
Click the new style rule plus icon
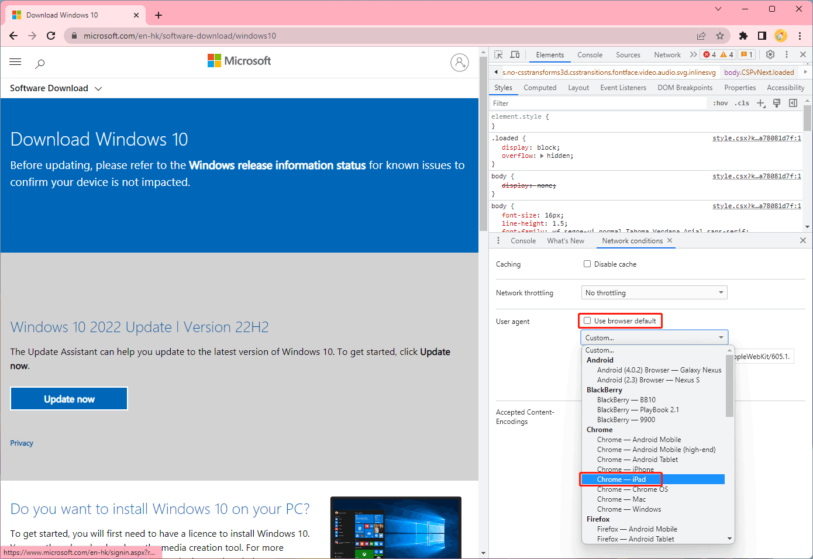(x=761, y=103)
